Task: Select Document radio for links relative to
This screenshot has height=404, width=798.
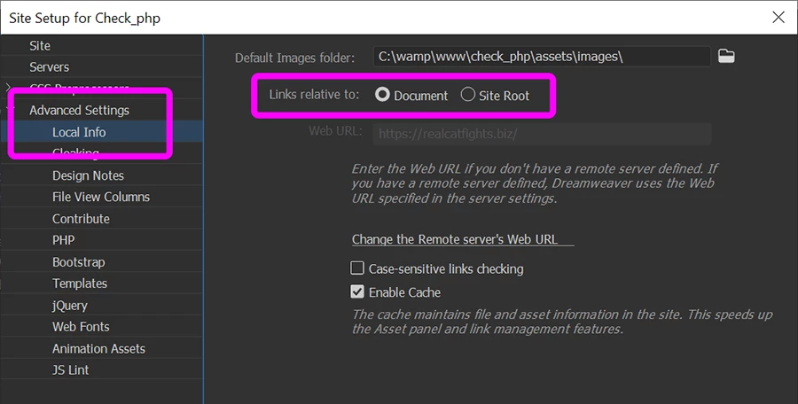Action: [382, 95]
